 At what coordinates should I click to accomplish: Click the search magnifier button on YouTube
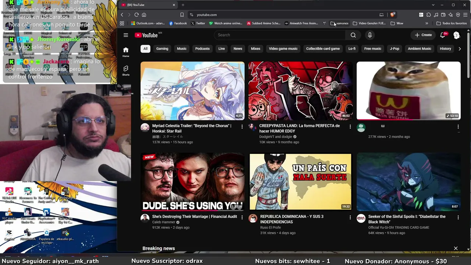[353, 35]
